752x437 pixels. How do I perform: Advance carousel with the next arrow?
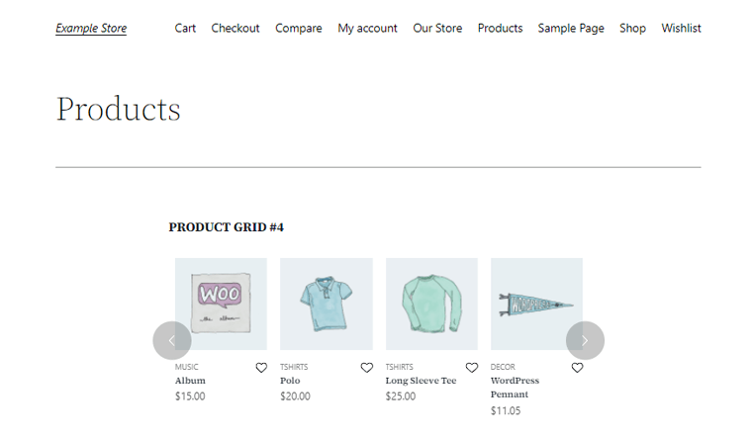click(x=585, y=340)
